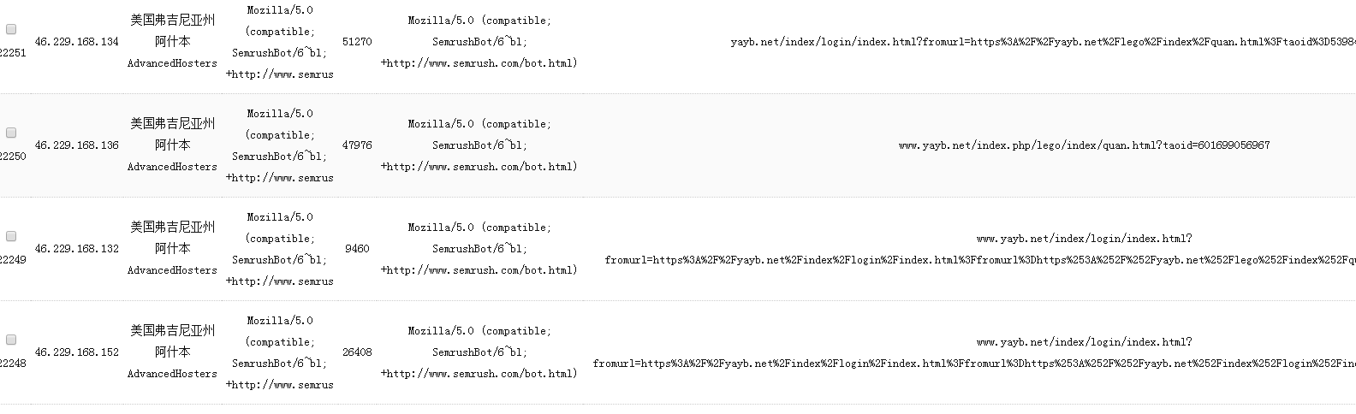The image size is (1356, 414).
Task: Select the number 26408
Action: click(357, 352)
